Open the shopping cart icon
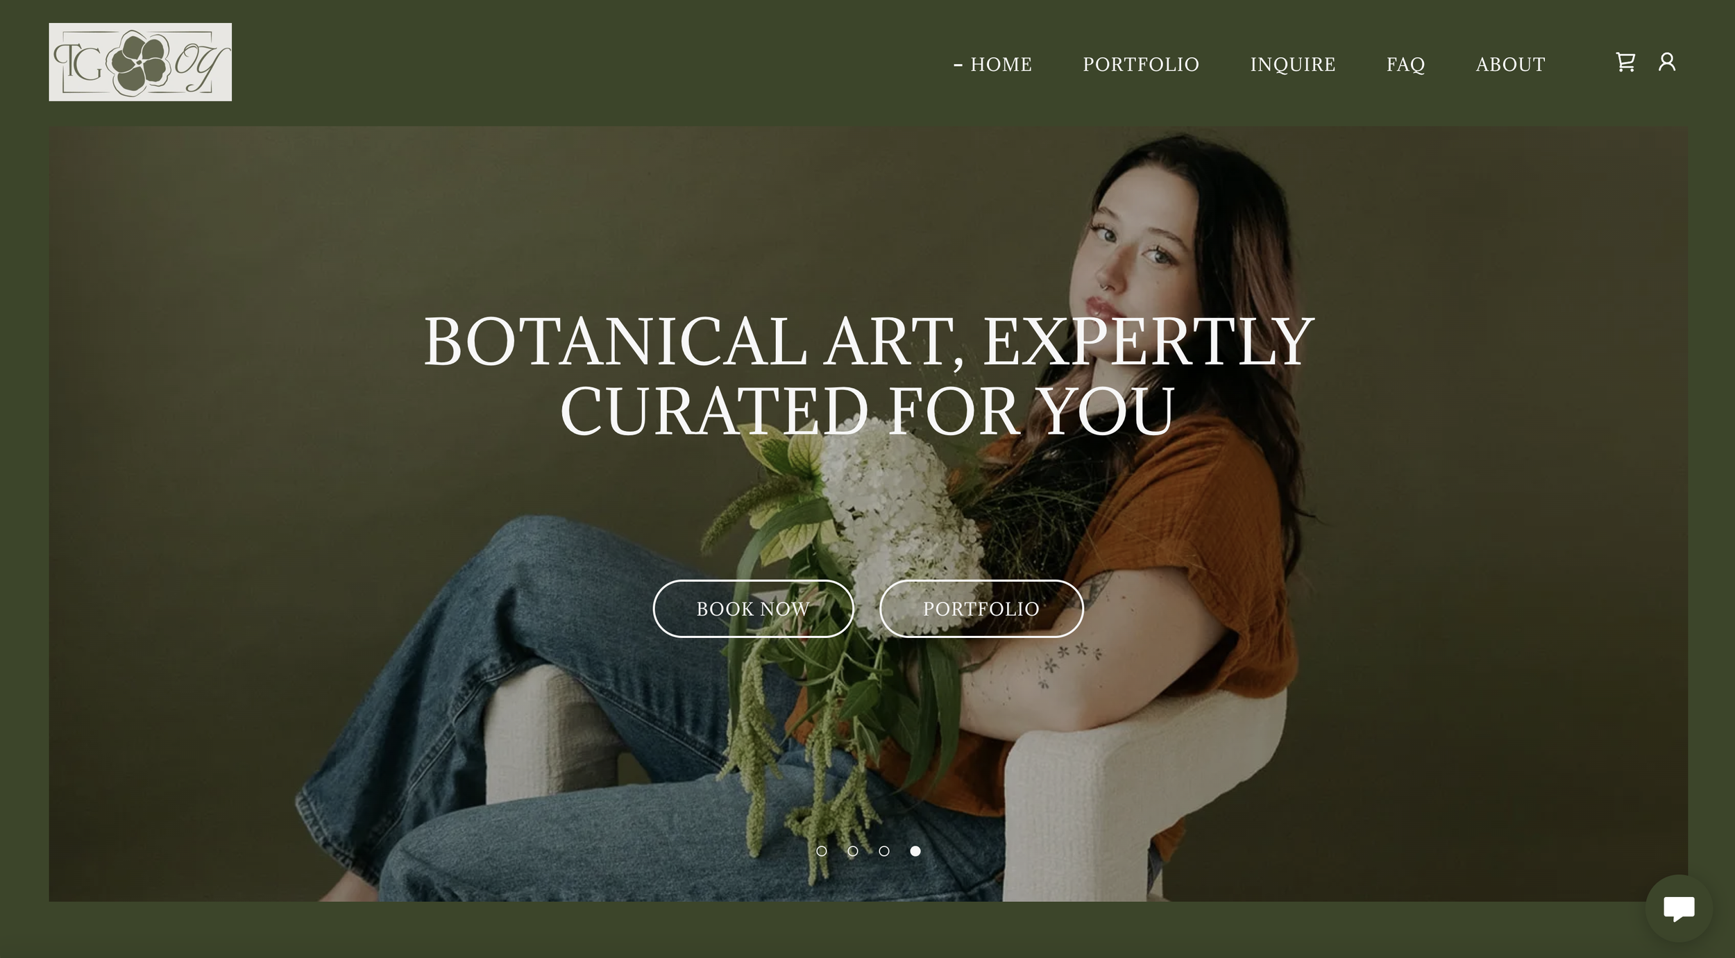 click(1625, 62)
